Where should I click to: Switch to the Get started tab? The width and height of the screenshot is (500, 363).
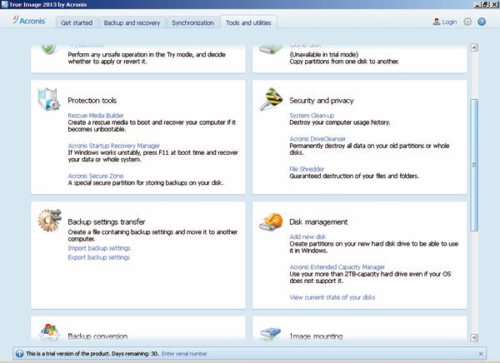click(x=77, y=22)
